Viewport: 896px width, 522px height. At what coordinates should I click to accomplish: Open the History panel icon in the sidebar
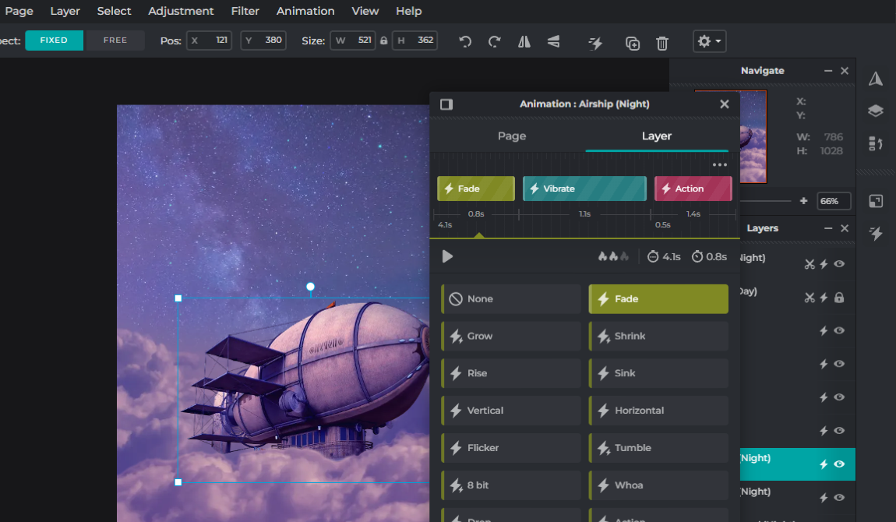tap(875, 143)
